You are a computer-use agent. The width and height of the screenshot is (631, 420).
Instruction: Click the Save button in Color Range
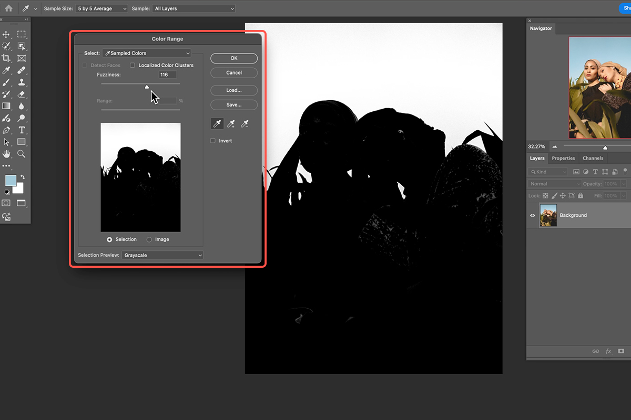tap(233, 104)
